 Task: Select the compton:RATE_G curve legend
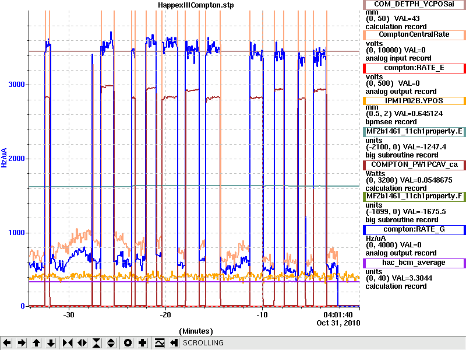click(x=414, y=230)
